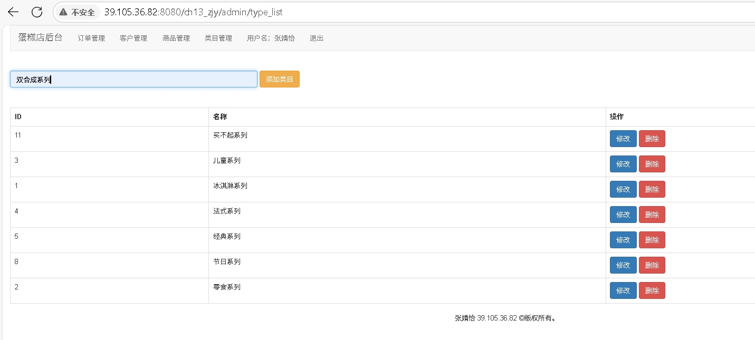Click 删除 for 零食系列

(652, 290)
